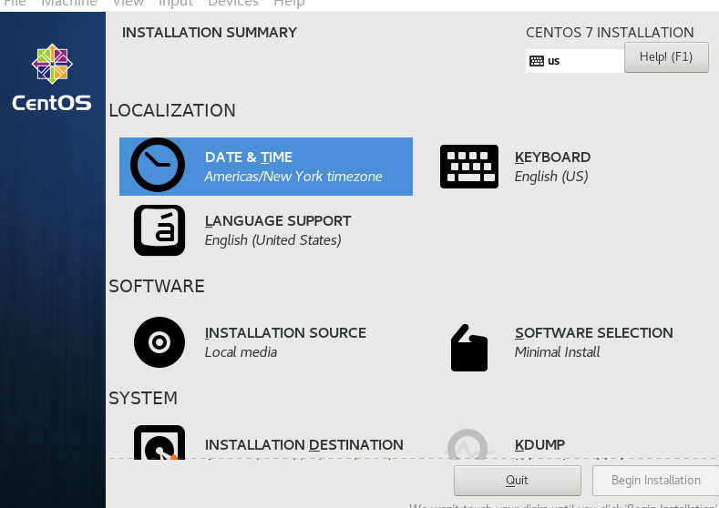Screen dimensions: 719x508
Task: Click the Date & Time clock icon
Action: coord(158,166)
